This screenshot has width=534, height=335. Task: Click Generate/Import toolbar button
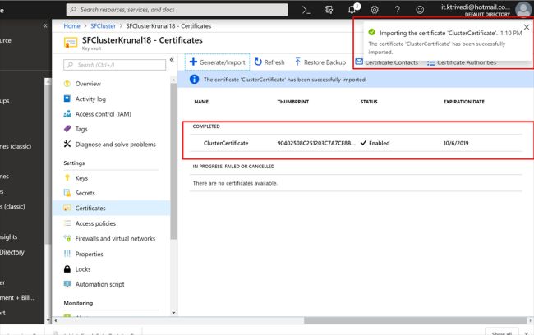point(217,62)
